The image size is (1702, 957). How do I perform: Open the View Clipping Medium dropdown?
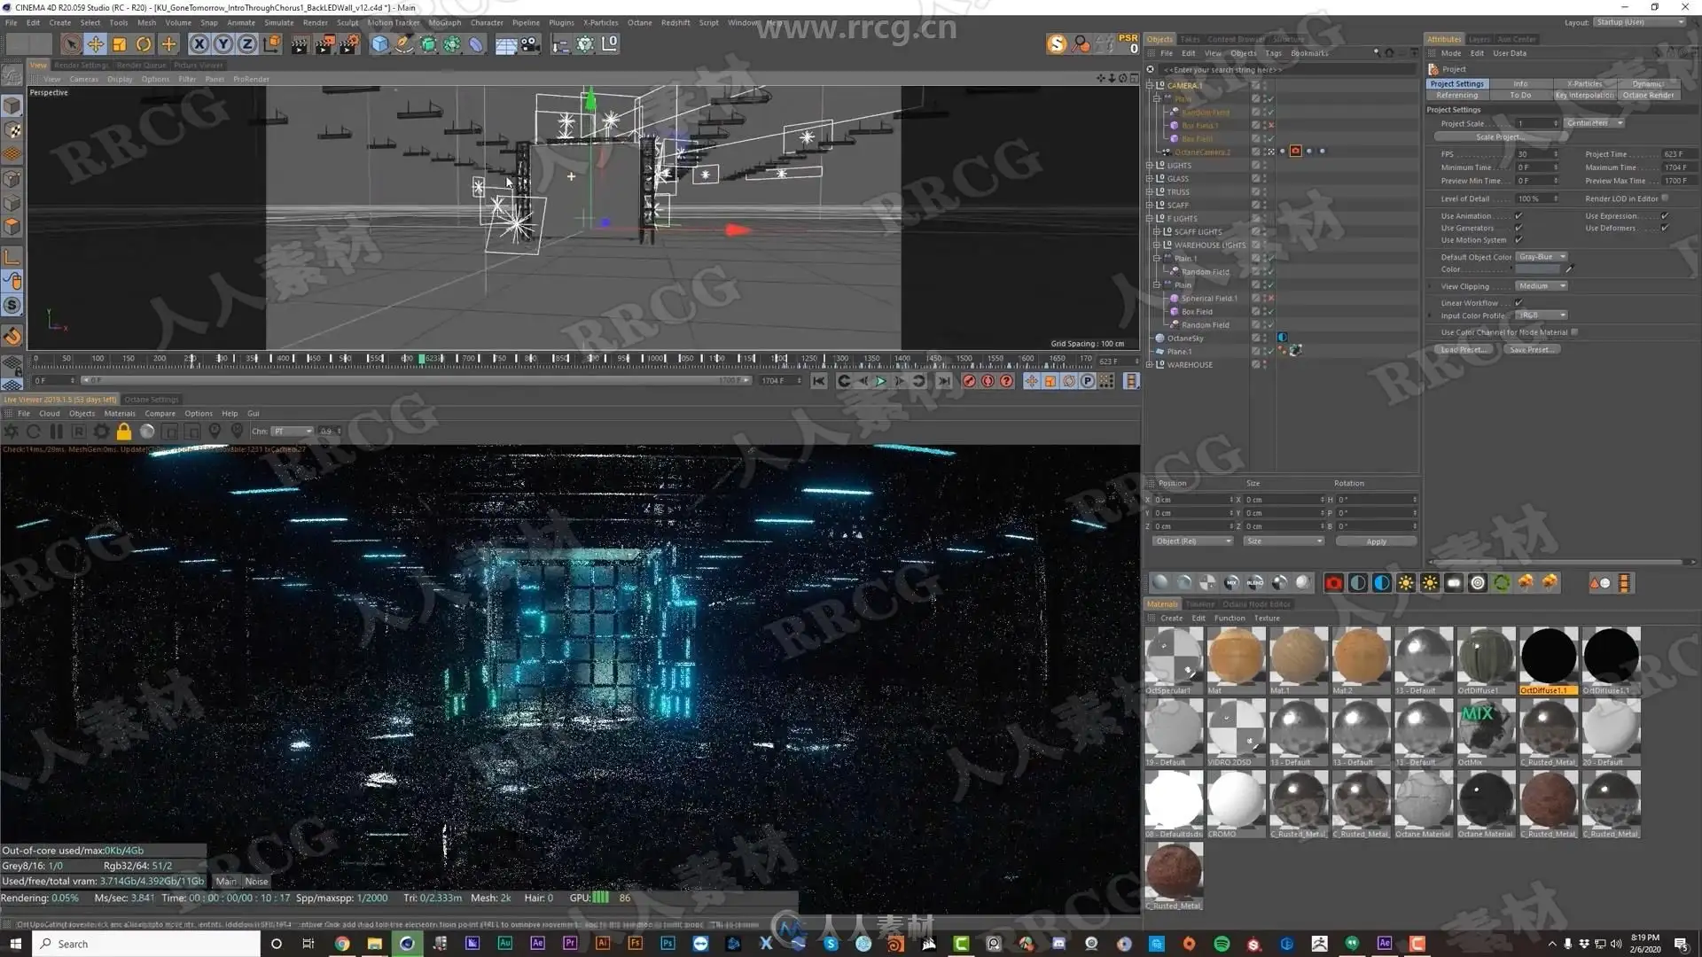pyautogui.click(x=1540, y=286)
